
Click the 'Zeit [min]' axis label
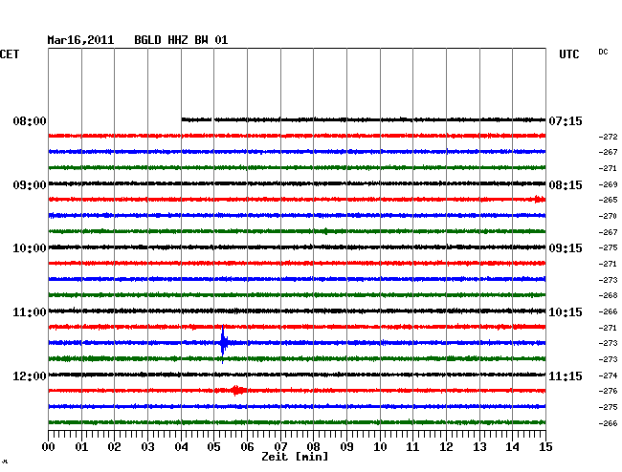click(294, 457)
